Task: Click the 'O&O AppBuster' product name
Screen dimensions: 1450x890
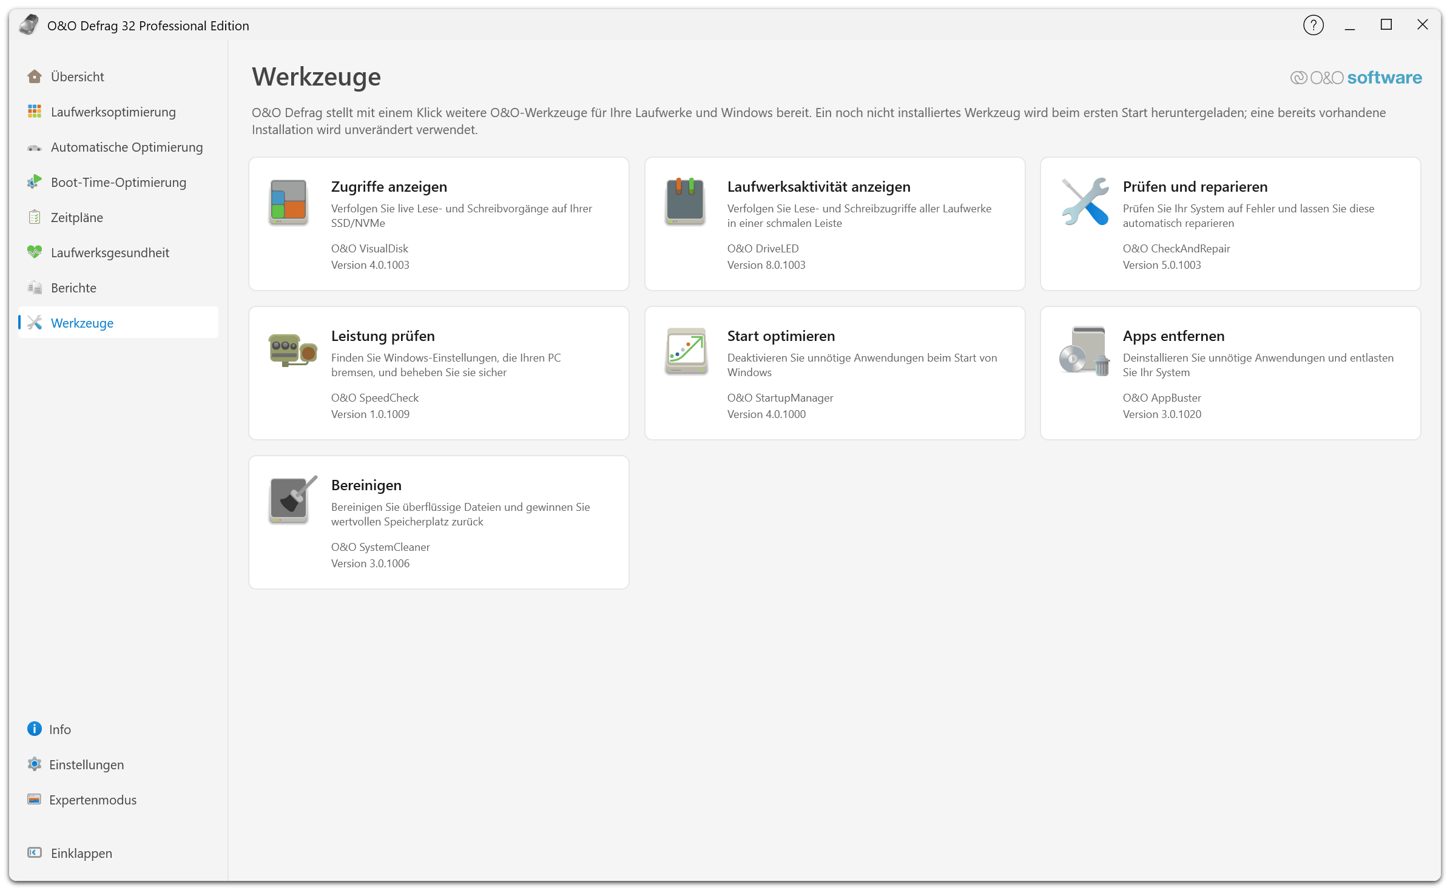Action: coord(1162,397)
